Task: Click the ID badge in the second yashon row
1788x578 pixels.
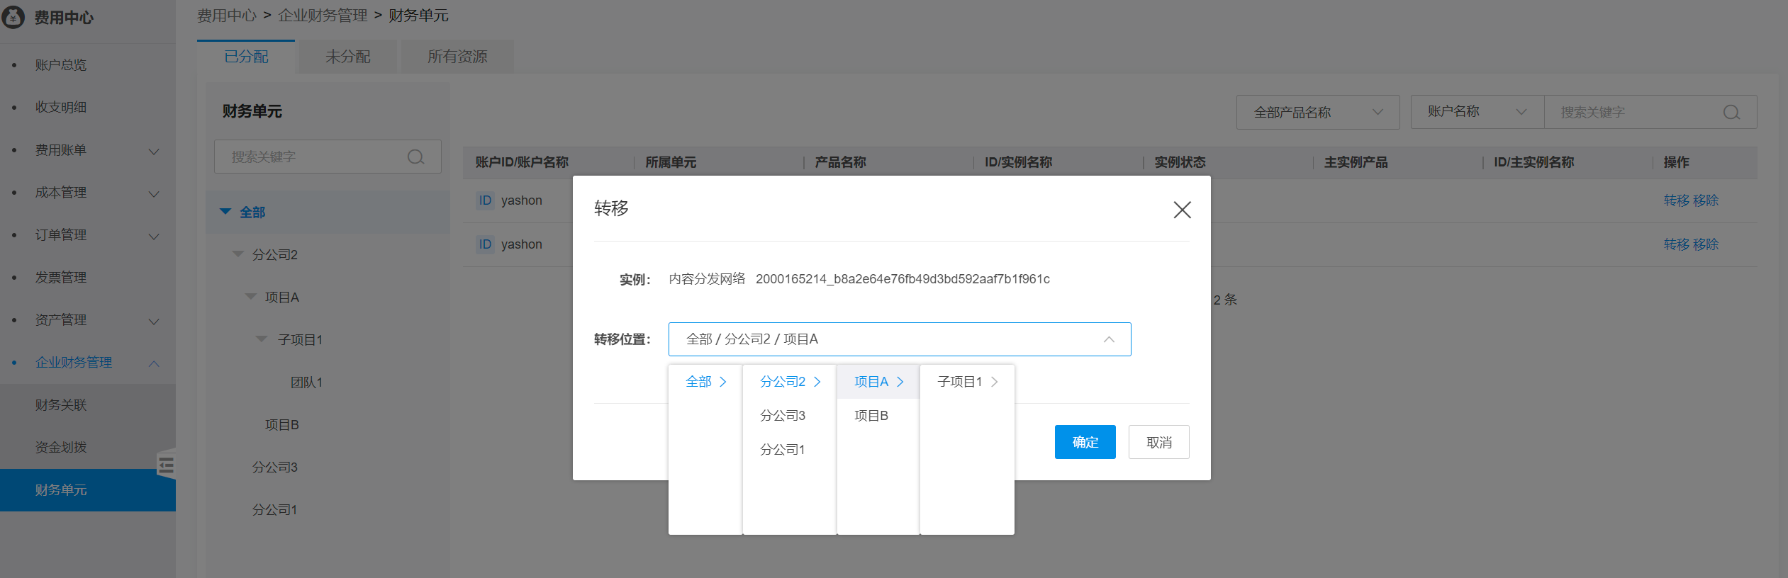Action: [x=485, y=244]
